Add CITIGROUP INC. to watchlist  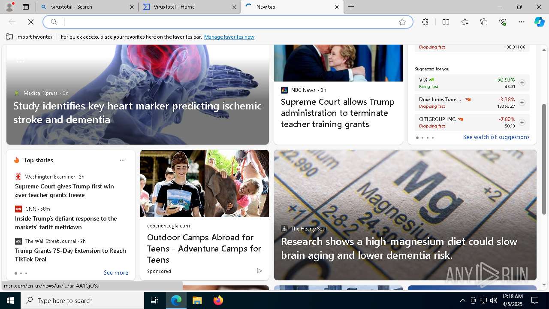click(x=522, y=122)
